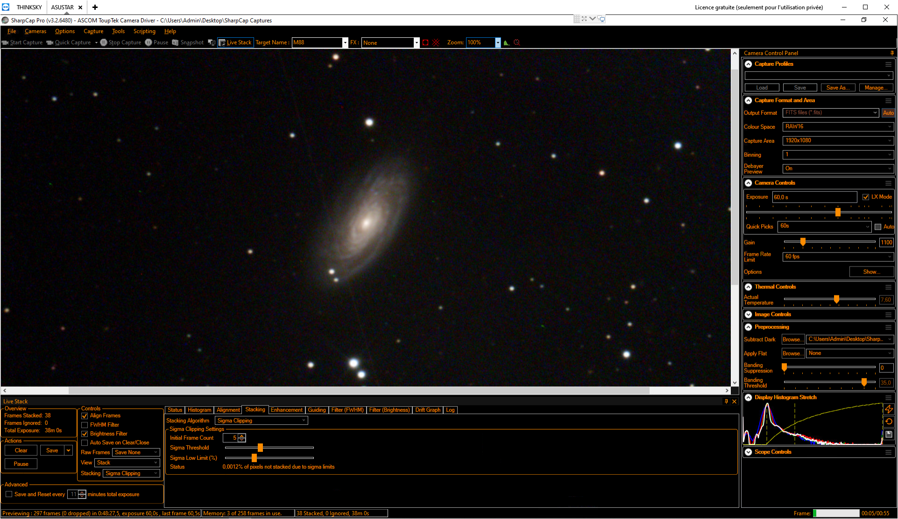Switch to the Alignment tab
Viewport: 898px width, 519px height.
point(228,410)
